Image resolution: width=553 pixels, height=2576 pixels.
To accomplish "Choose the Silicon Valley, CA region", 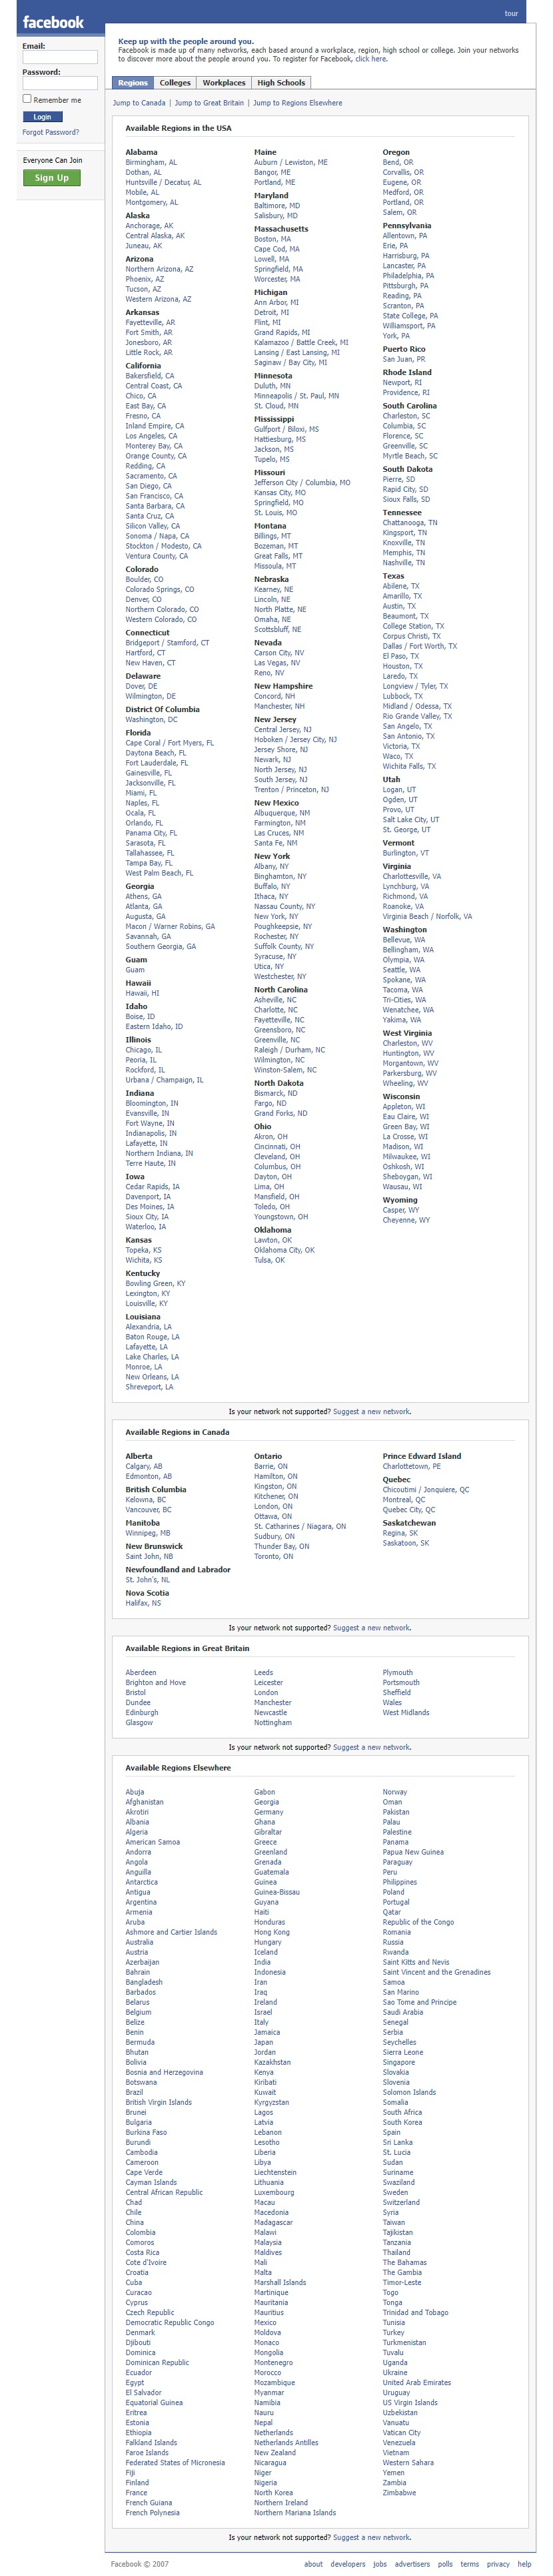I will click(x=153, y=526).
